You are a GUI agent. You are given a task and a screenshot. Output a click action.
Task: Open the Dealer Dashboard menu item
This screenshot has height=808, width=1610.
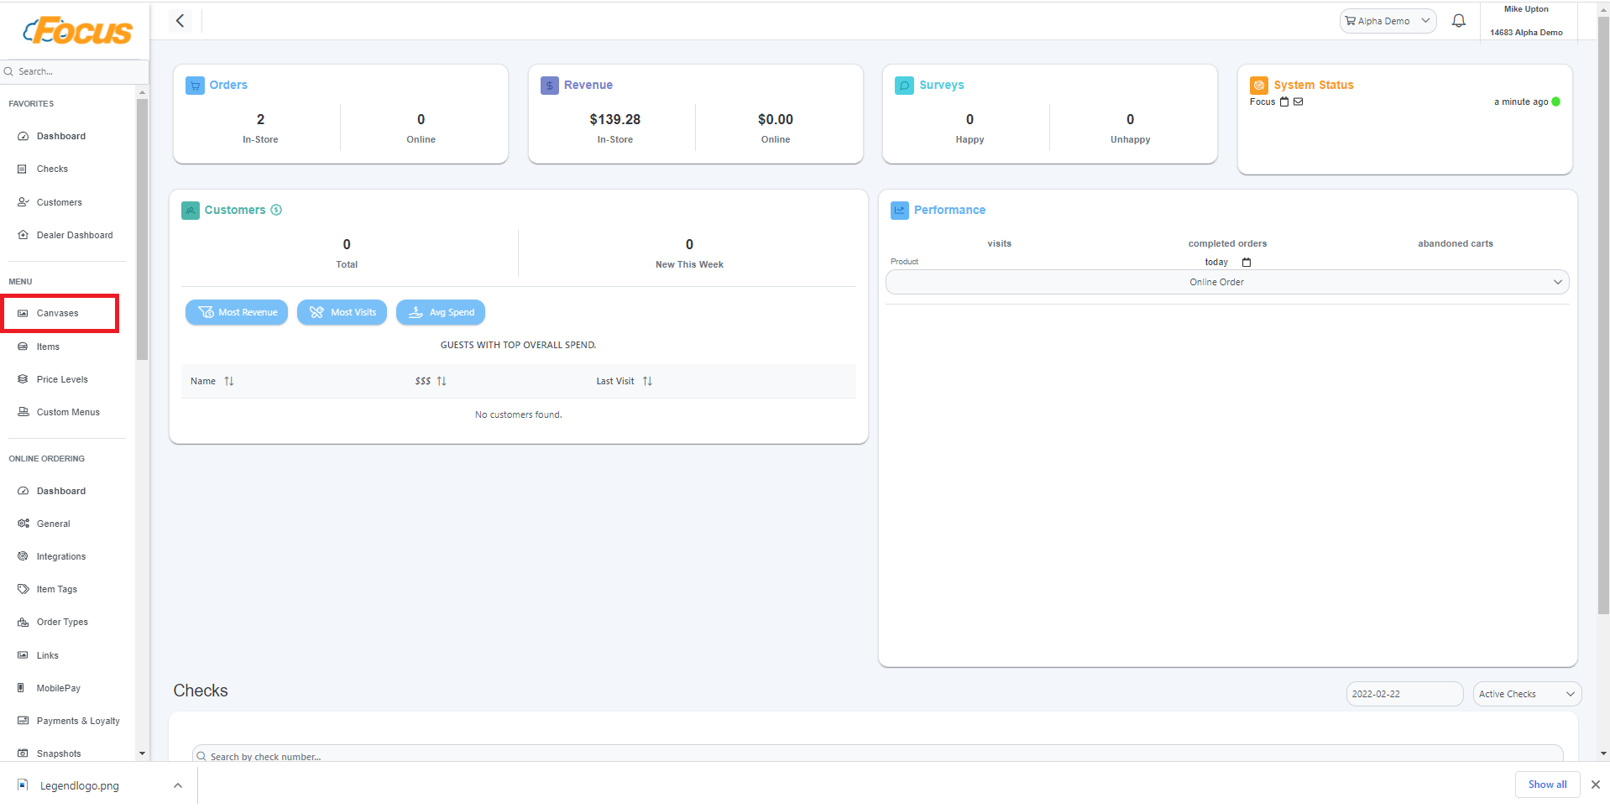tap(74, 235)
